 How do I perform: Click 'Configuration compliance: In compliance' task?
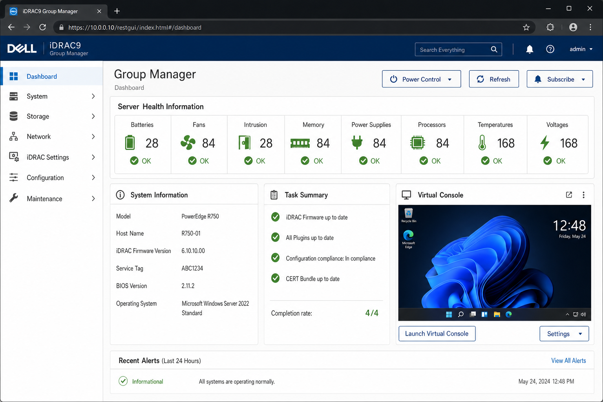331,258
